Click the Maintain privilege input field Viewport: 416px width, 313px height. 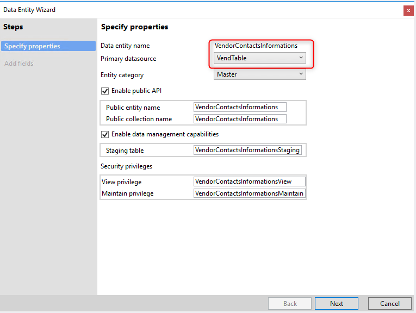coord(250,193)
